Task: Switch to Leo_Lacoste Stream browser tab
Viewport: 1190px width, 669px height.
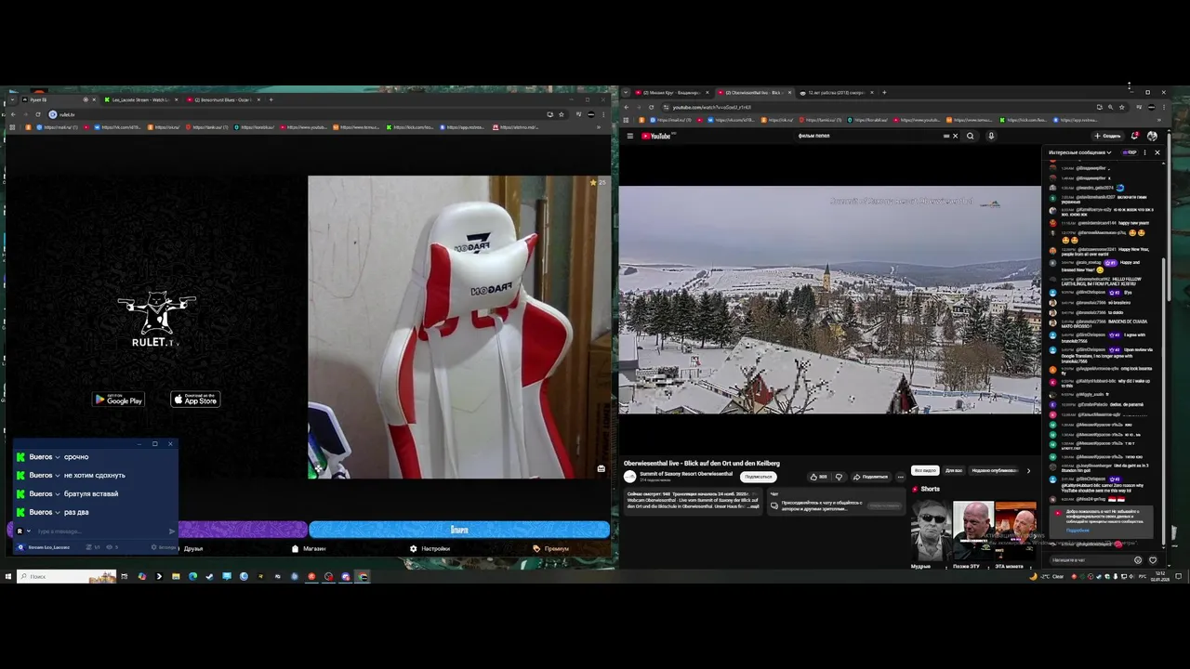Action: 141,99
